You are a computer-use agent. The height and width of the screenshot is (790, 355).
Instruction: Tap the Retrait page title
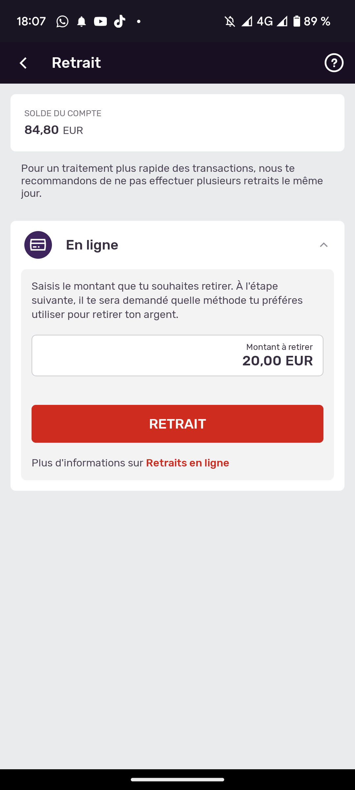(x=76, y=63)
